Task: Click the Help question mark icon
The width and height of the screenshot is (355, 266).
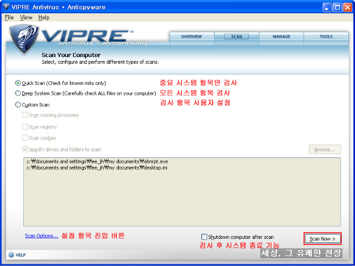Action: point(11,255)
